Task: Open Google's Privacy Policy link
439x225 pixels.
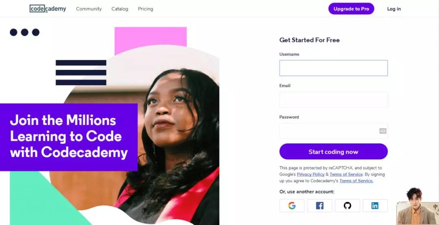Action: click(311, 174)
